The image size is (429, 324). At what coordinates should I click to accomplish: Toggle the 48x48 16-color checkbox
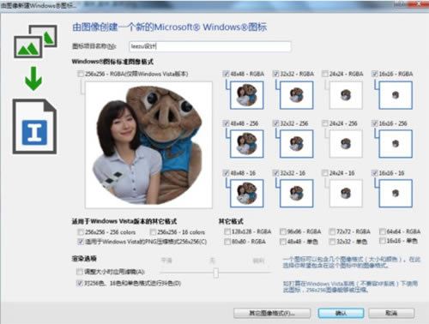coord(226,173)
